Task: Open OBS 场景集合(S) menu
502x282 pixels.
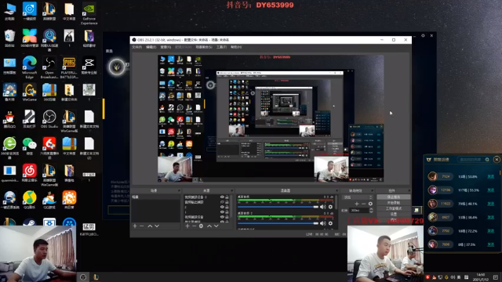Action: [204, 47]
